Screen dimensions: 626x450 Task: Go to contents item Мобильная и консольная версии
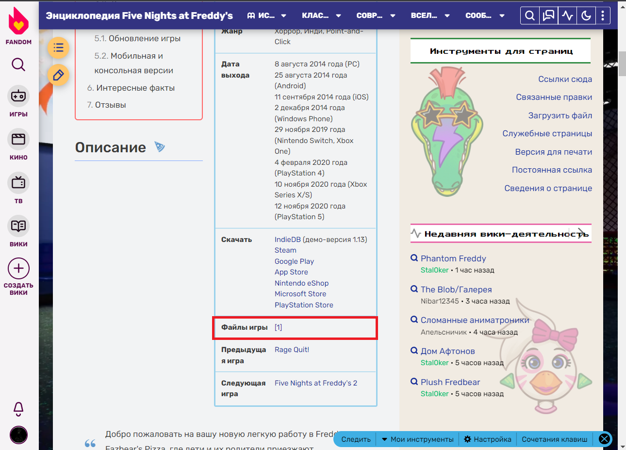133,63
